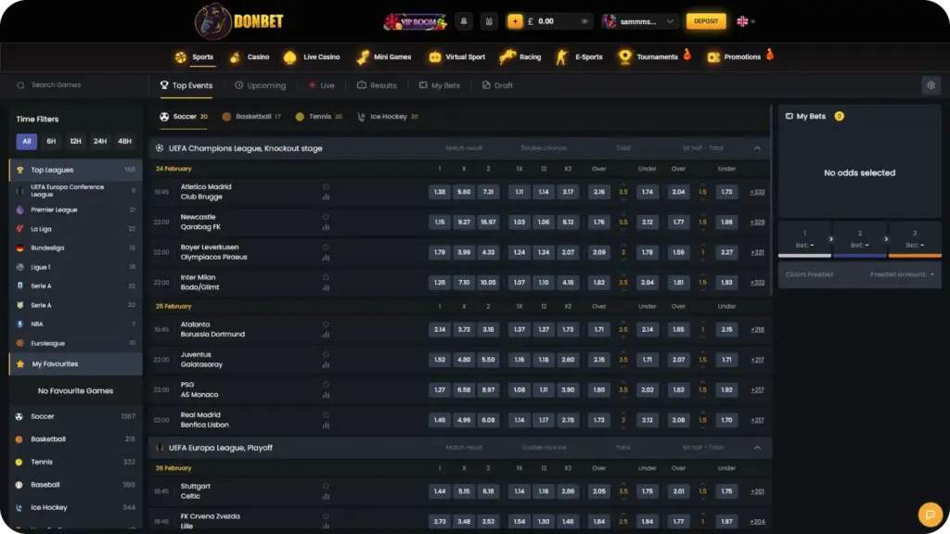Click the orange plus wallet icon

(515, 21)
